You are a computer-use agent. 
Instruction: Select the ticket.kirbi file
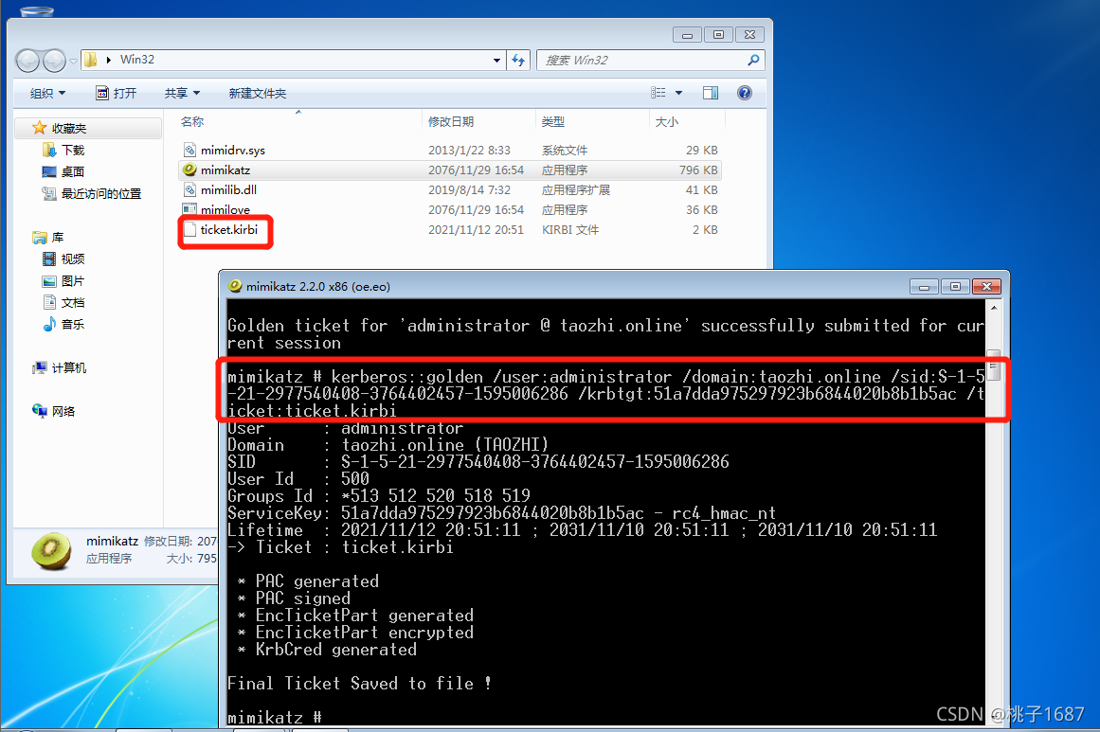(x=450, y=229)
